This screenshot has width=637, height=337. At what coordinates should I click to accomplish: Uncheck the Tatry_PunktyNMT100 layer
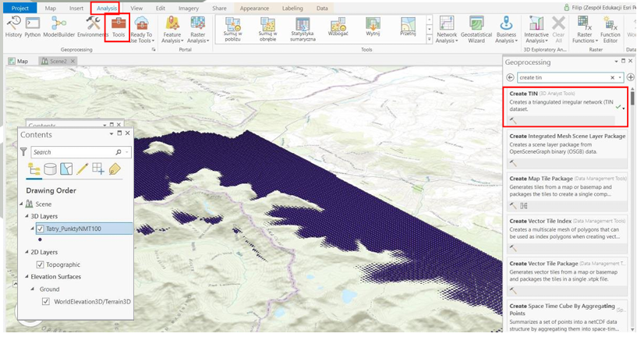coord(40,229)
